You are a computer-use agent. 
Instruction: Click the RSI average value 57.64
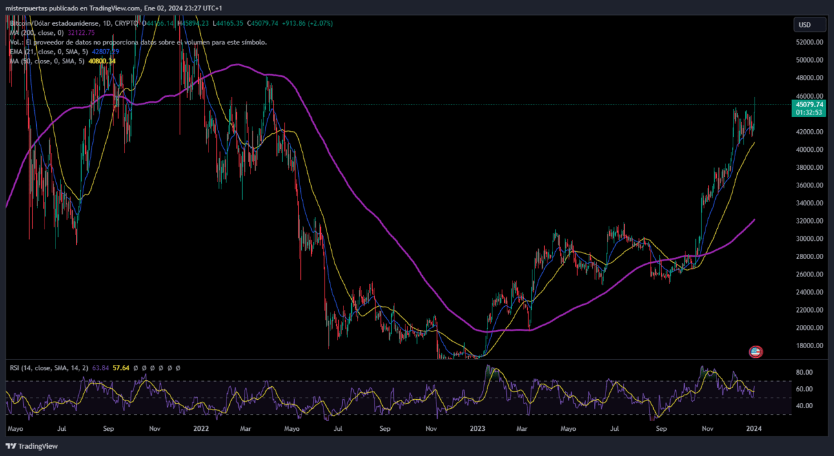(121, 368)
